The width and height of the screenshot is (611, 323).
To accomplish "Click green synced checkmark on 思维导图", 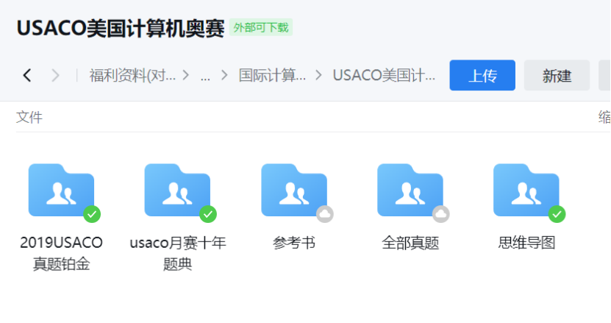I will [557, 214].
